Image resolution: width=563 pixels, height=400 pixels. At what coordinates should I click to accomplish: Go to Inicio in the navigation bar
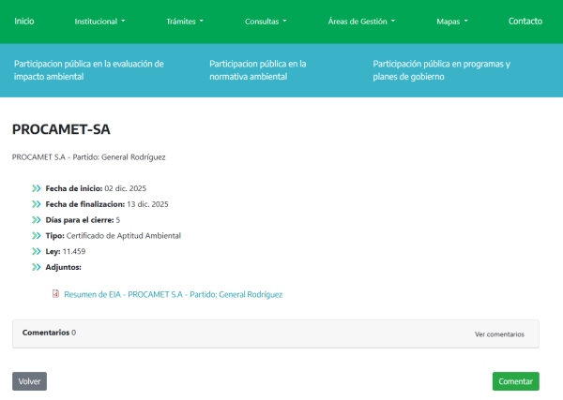tap(24, 21)
